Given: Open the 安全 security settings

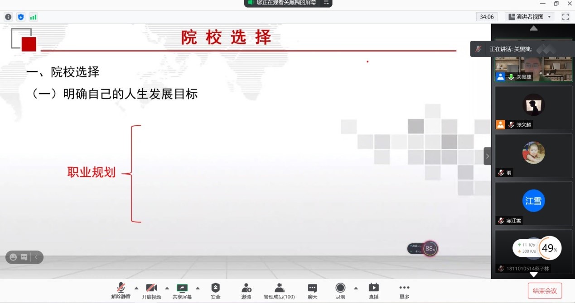Looking at the screenshot, I should click(216, 291).
